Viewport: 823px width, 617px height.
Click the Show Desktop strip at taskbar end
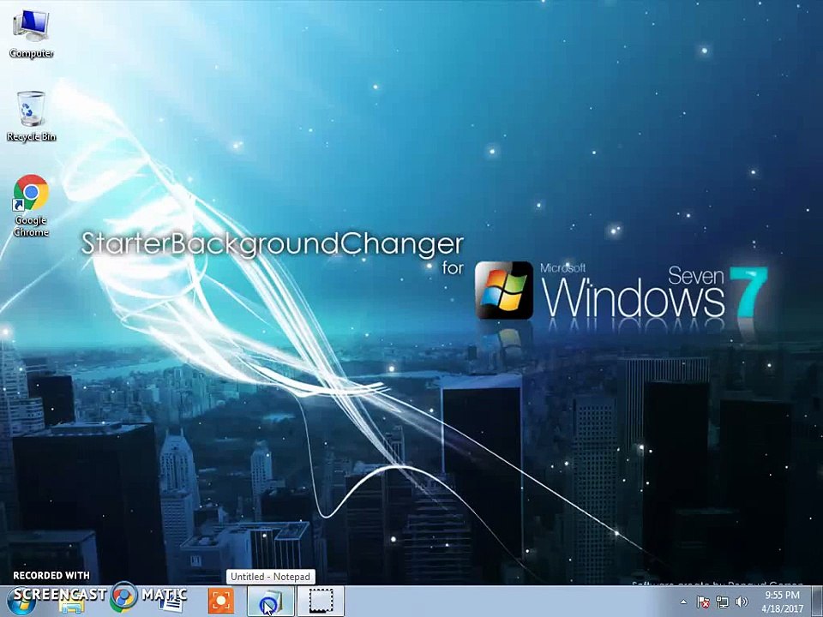tap(819, 602)
